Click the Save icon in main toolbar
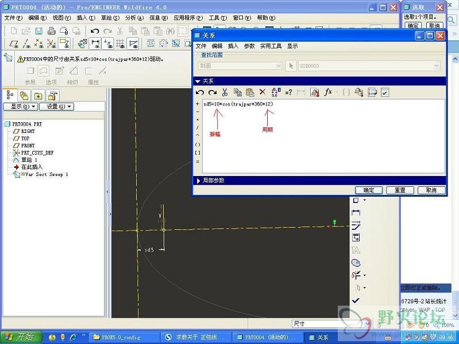Image resolution: width=459 pixels, height=344 pixels. pos(38,31)
